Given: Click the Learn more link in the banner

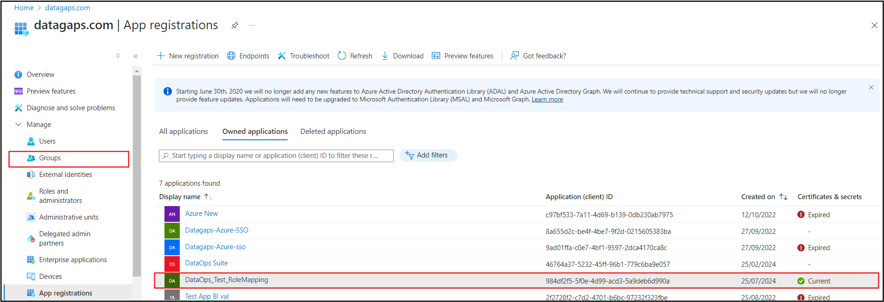Looking at the screenshot, I should click(547, 100).
